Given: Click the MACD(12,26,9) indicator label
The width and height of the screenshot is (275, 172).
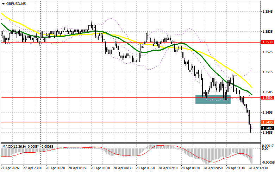Looking at the screenshot, I should [14, 147].
